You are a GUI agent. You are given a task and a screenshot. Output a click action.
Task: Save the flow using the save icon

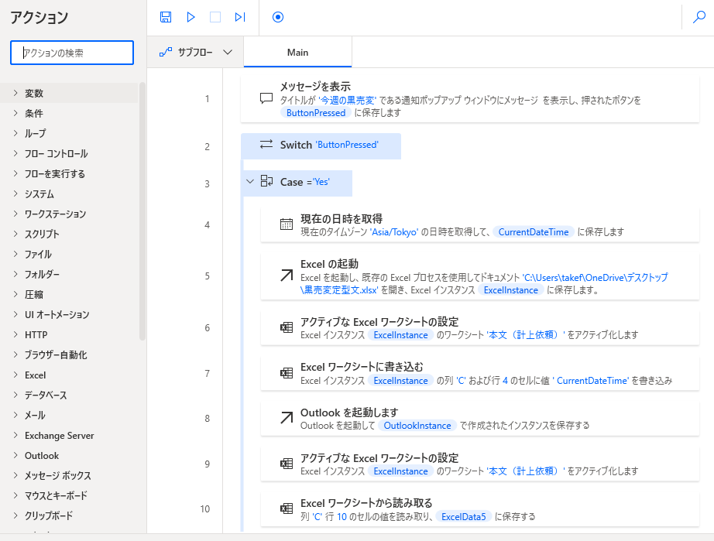tap(165, 16)
